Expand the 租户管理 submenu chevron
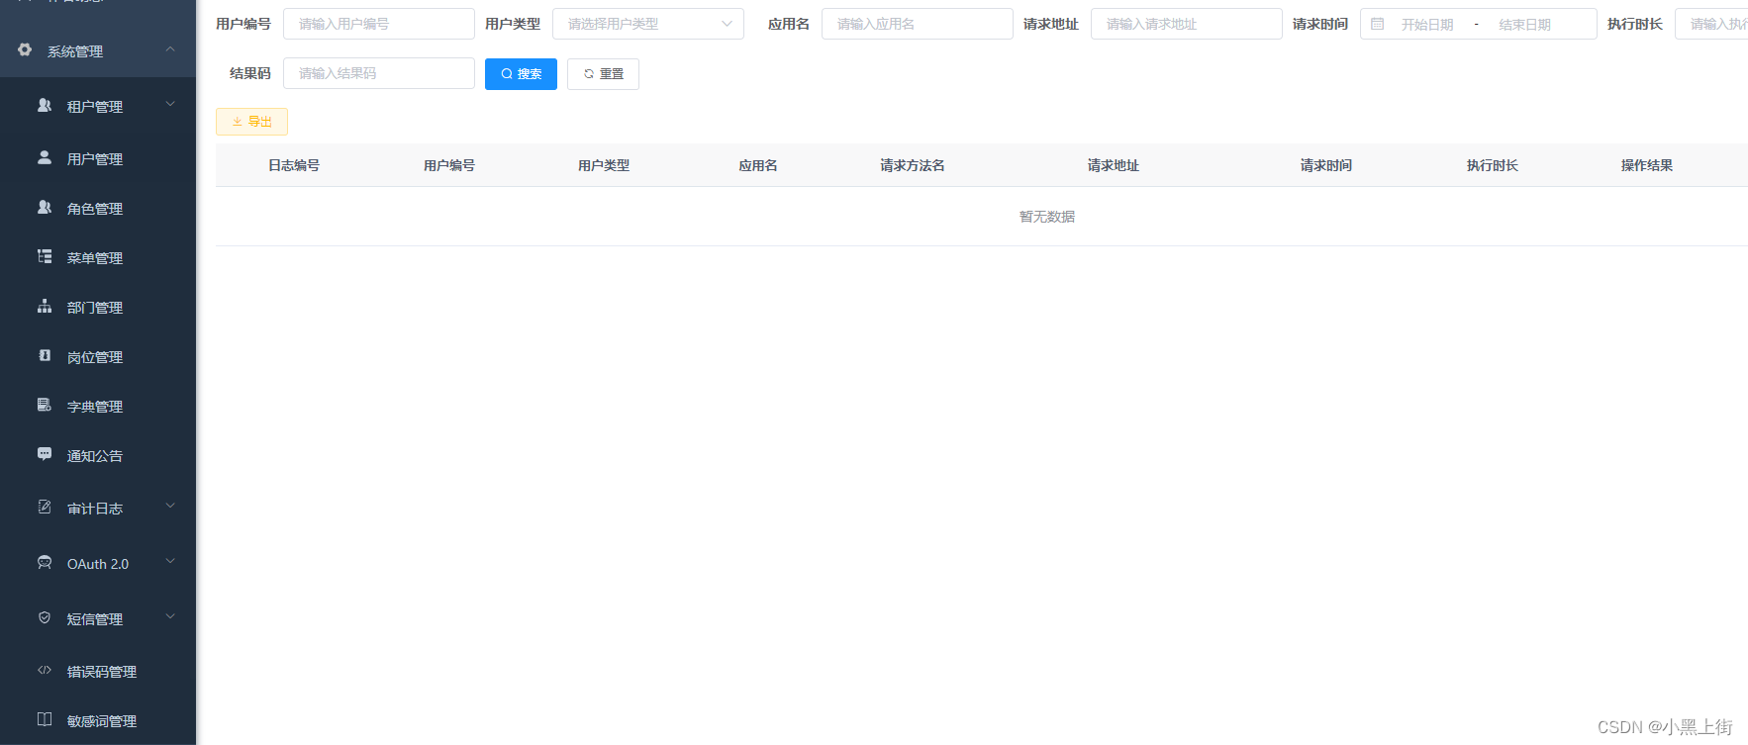The height and width of the screenshot is (745, 1748). pos(170,104)
